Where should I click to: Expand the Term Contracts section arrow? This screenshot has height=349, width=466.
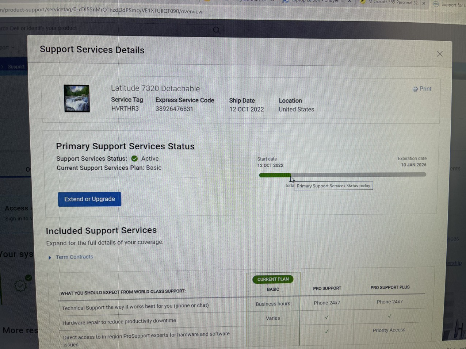[x=50, y=257]
